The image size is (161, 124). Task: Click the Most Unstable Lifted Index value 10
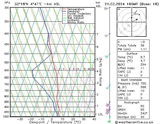tap(143, 91)
